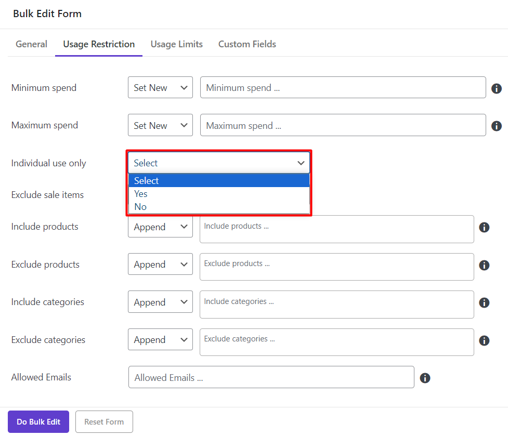This screenshot has height=436, width=508.
Task: Click into the Minimum spend input box
Action: pyautogui.click(x=343, y=88)
